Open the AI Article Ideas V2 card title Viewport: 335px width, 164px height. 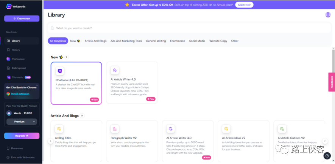234,138
